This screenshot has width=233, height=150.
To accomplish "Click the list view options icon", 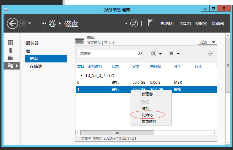I will (154, 54).
